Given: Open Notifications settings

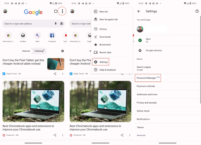Looking at the screenshot, I should pyautogui.click(x=167, y=119).
